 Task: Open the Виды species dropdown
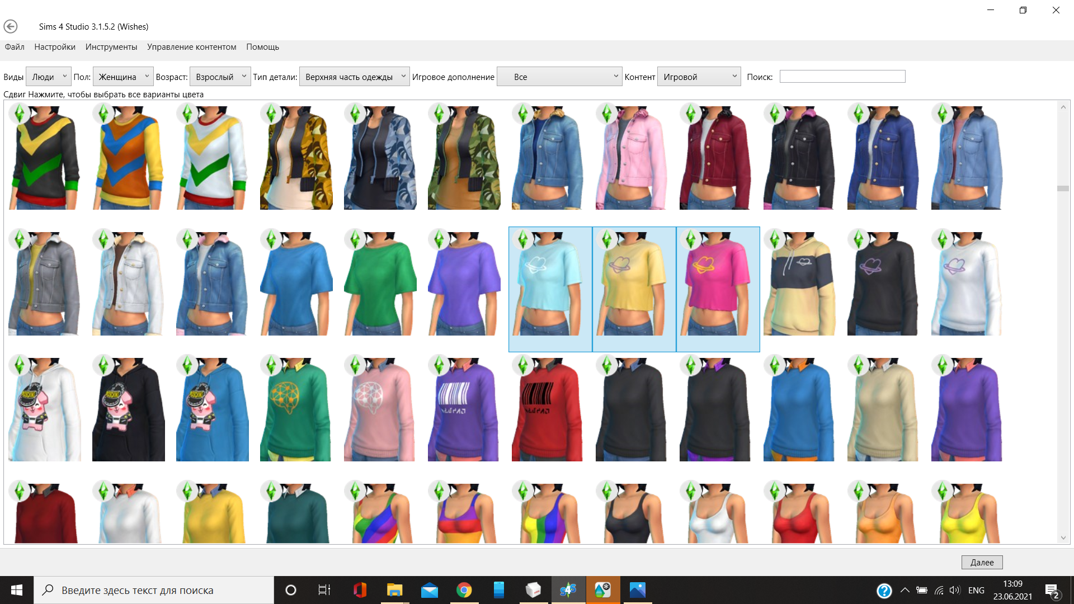(49, 77)
